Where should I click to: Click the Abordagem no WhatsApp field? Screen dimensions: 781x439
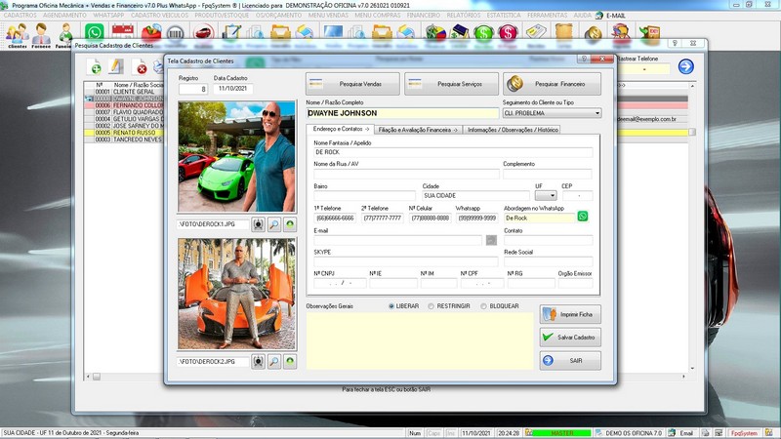tap(540, 218)
